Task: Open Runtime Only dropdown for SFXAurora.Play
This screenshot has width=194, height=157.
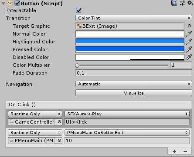Action: tap(35, 114)
